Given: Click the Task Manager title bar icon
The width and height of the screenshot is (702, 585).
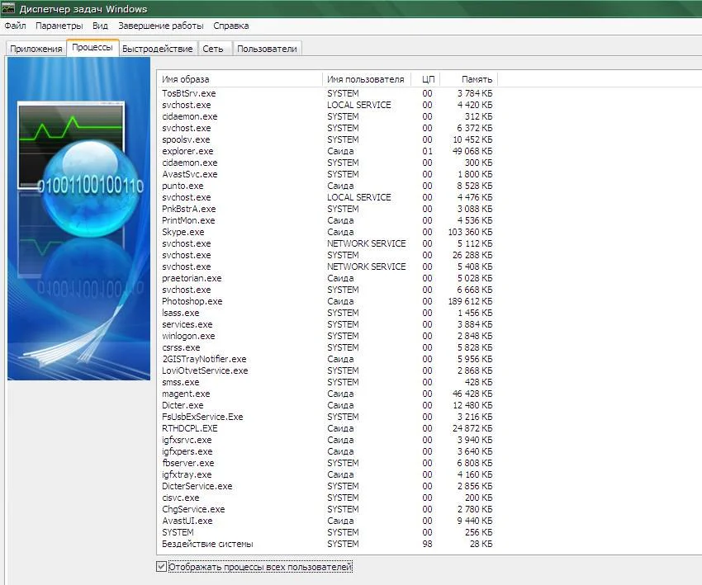Looking at the screenshot, I should 8,9.
